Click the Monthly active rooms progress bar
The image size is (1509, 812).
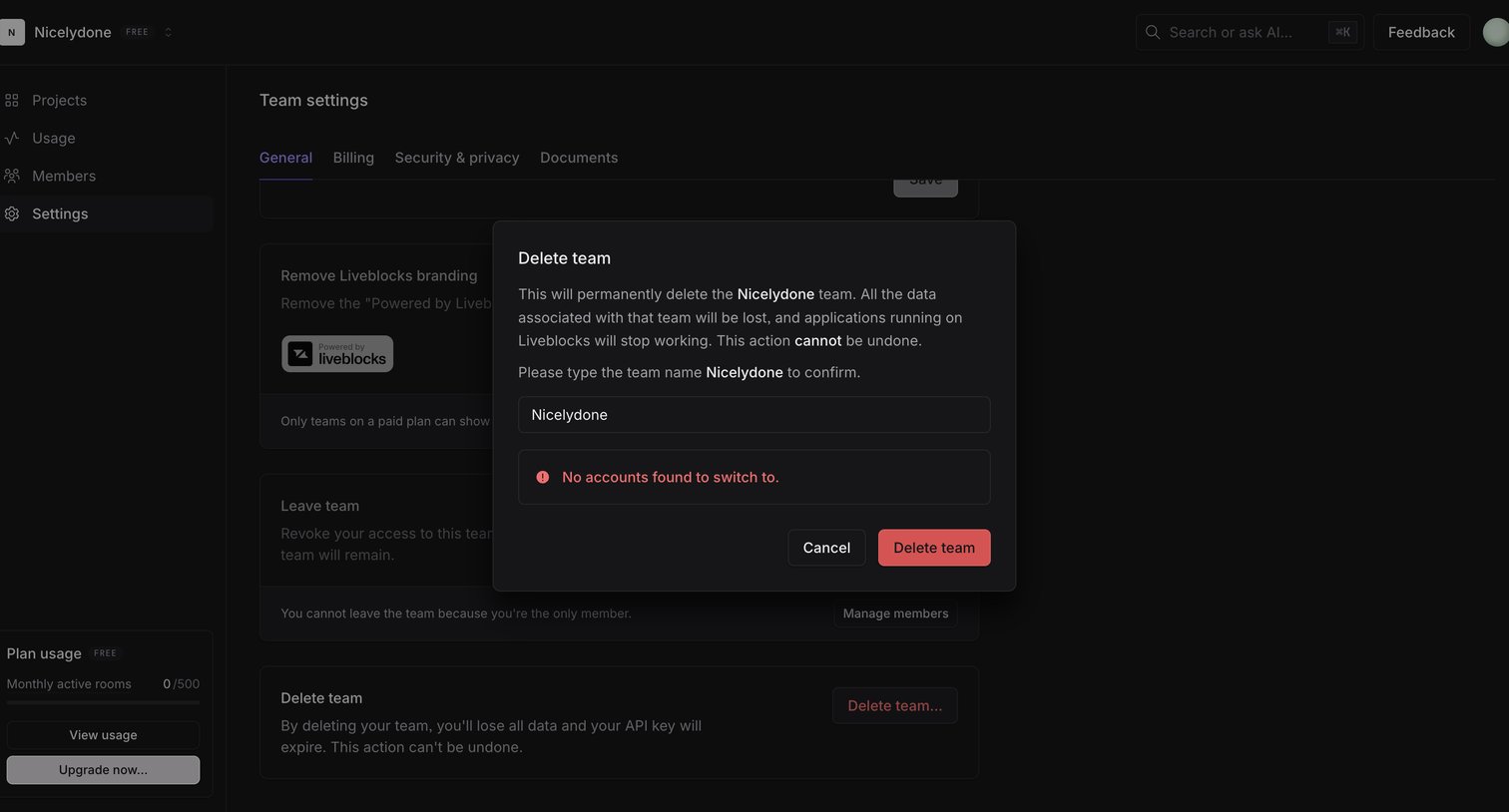pyautogui.click(x=104, y=702)
